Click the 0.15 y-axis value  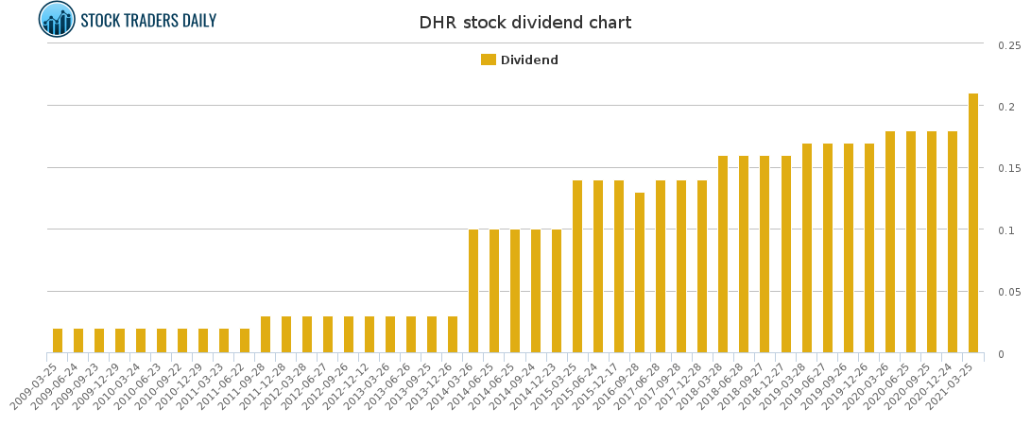(1009, 168)
